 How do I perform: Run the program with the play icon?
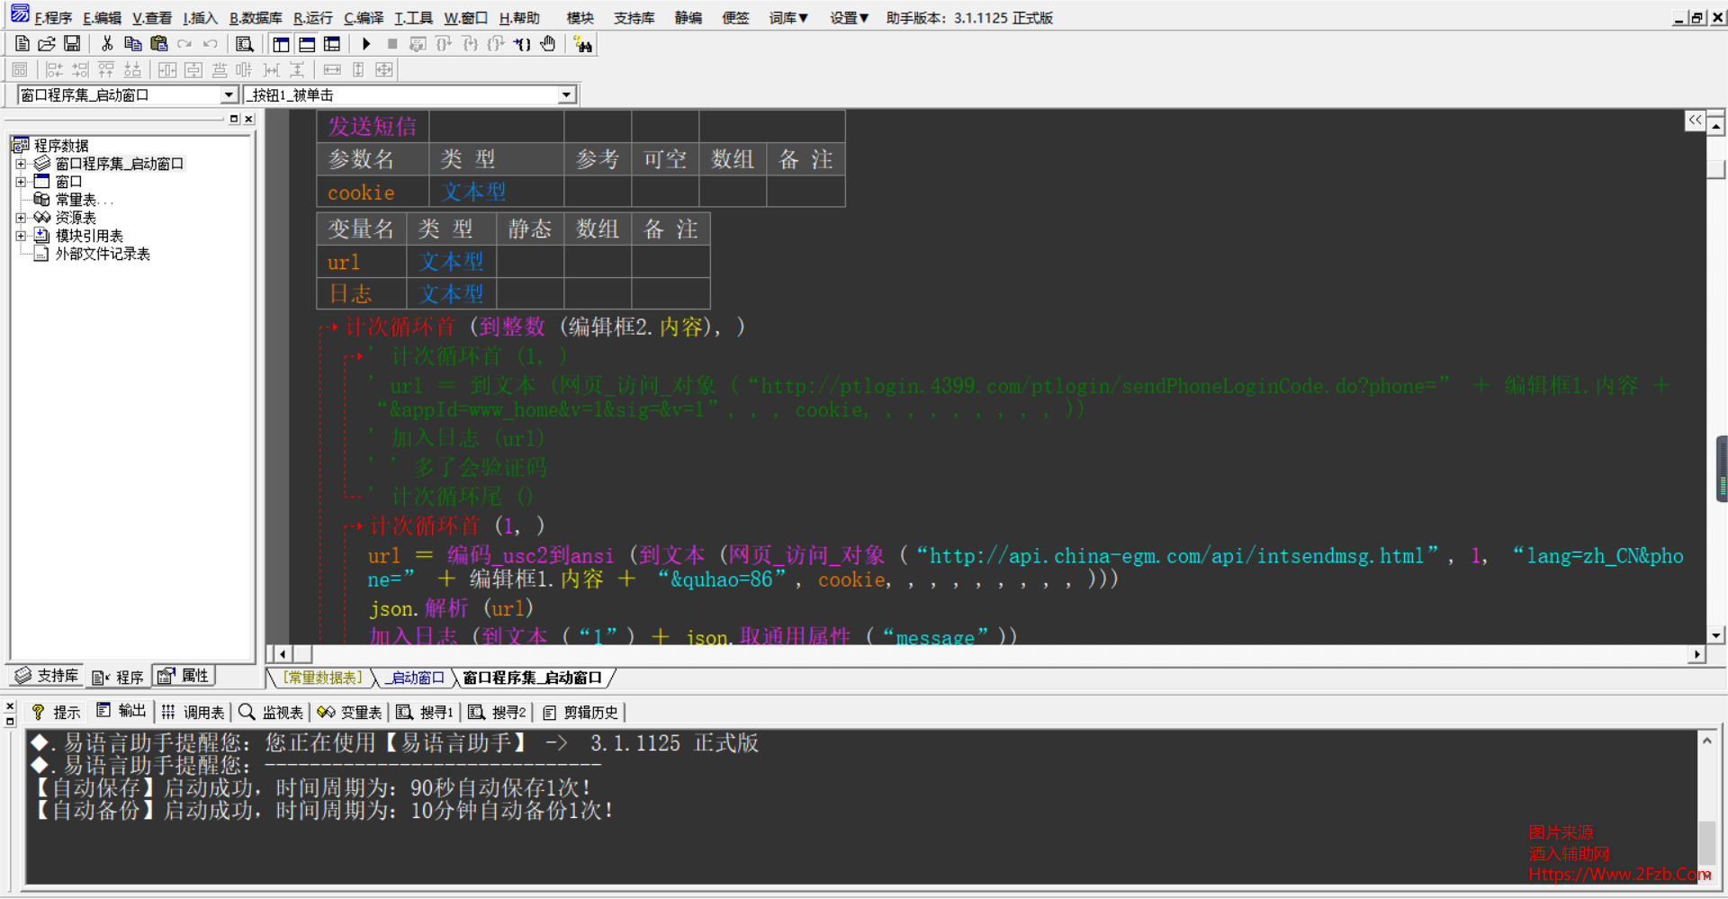[x=366, y=43]
